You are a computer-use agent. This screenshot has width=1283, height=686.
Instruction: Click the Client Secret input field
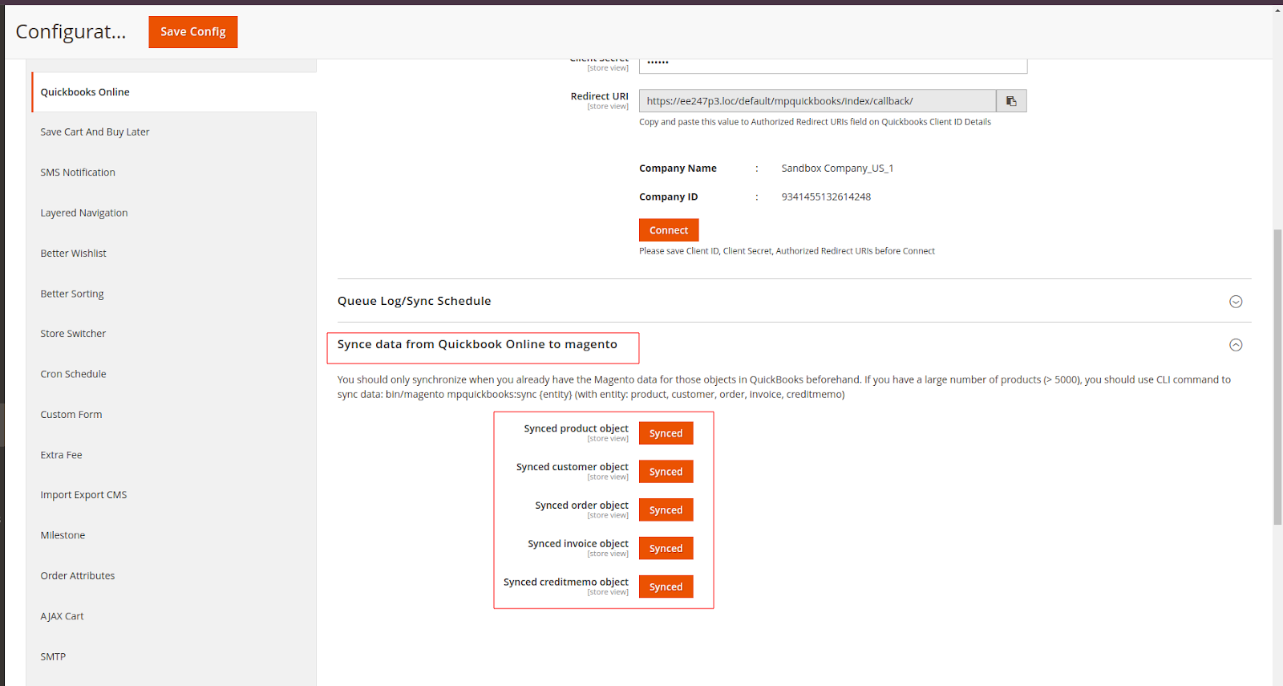coord(832,65)
